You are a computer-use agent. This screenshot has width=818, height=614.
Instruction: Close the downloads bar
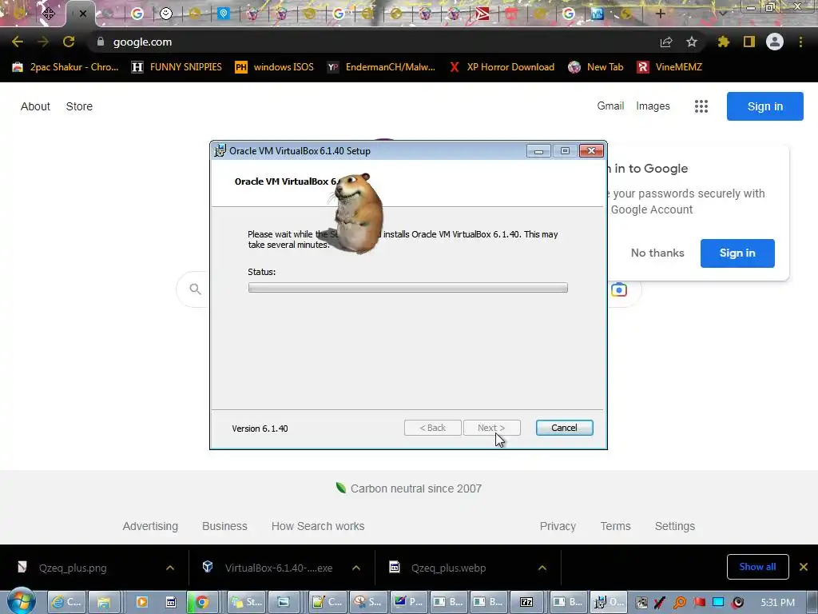[x=804, y=567]
